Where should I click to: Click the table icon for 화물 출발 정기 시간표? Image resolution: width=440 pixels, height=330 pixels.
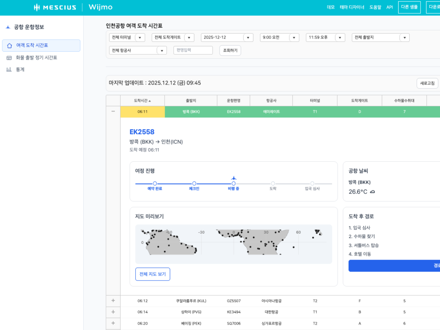pyautogui.click(x=9, y=58)
